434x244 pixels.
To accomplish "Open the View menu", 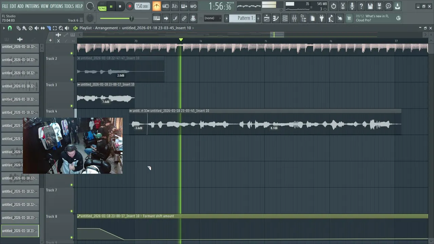I will tap(45, 6).
